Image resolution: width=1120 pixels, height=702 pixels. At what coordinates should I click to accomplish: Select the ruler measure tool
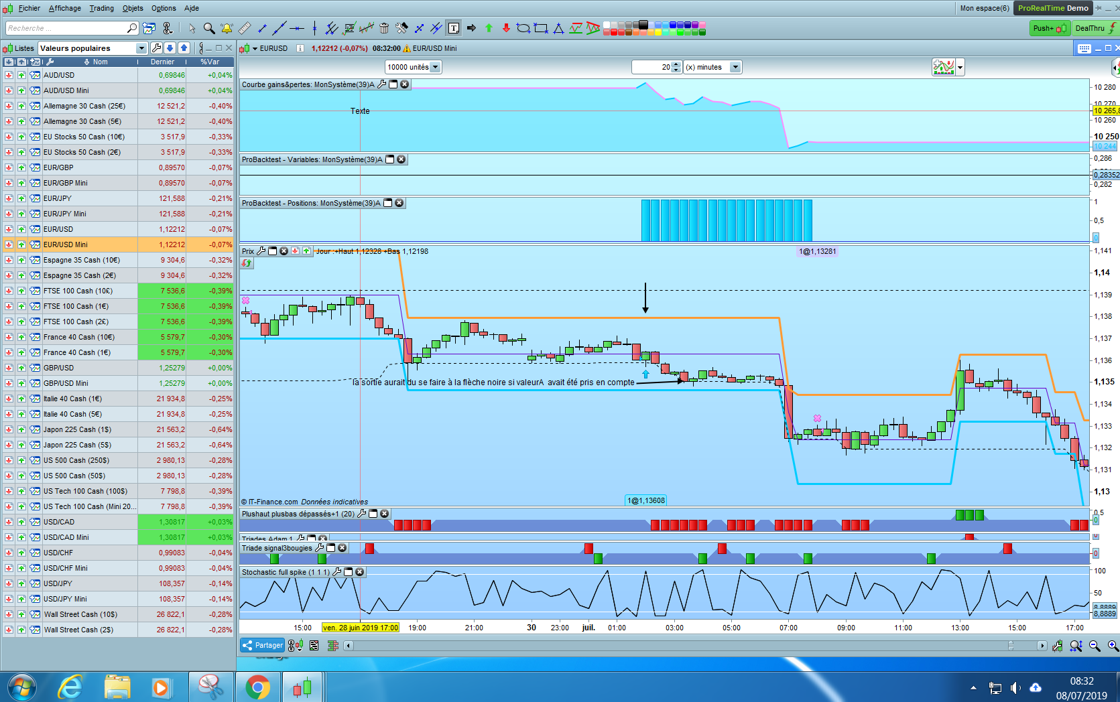tap(245, 28)
